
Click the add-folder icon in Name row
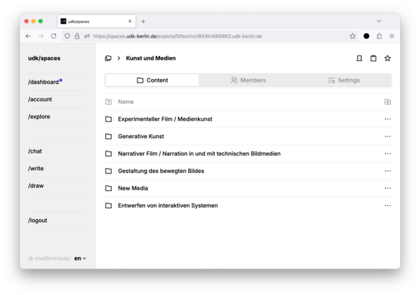click(x=387, y=102)
